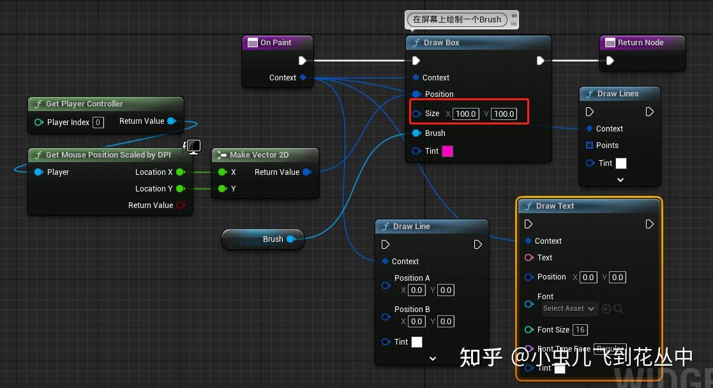Select the Return Node title
This screenshot has height=388, width=713.
[x=640, y=42]
